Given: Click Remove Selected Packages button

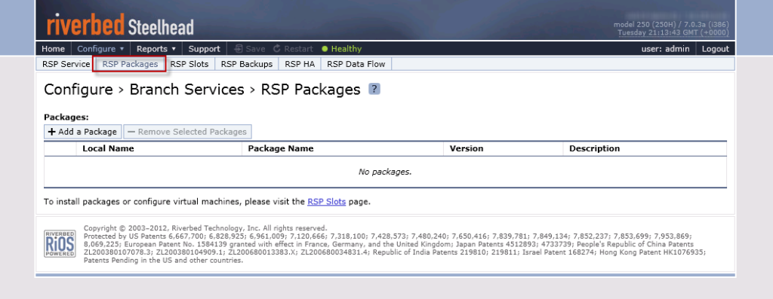Looking at the screenshot, I should coord(188,132).
